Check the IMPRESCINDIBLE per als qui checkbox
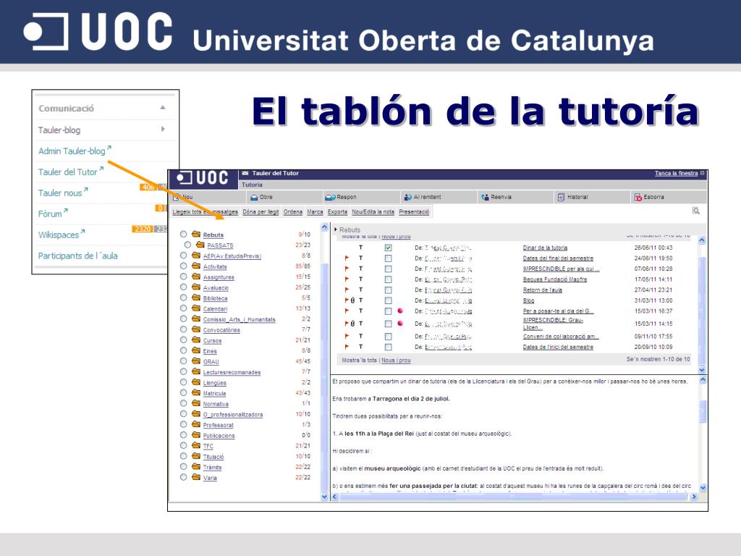 [x=388, y=269]
